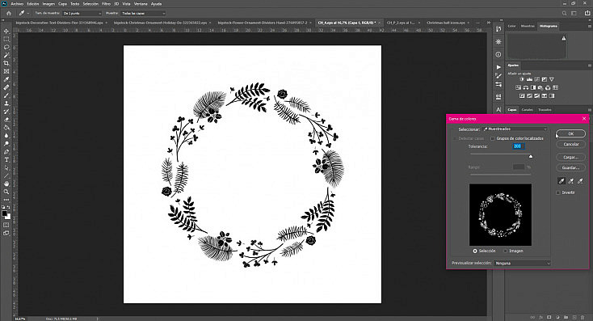This screenshot has height=321, width=593.
Task: Select the Imagen radio button
Action: (505, 251)
